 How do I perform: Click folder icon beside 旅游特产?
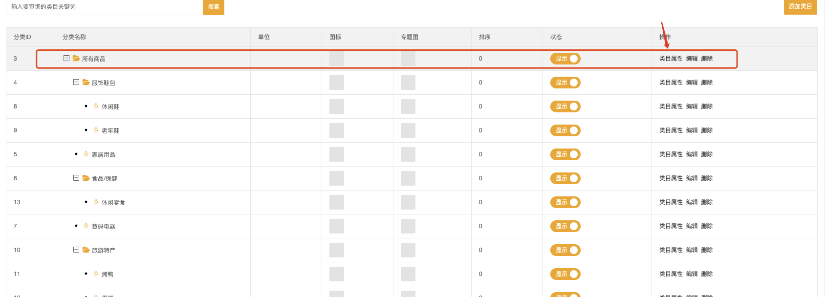tap(86, 250)
